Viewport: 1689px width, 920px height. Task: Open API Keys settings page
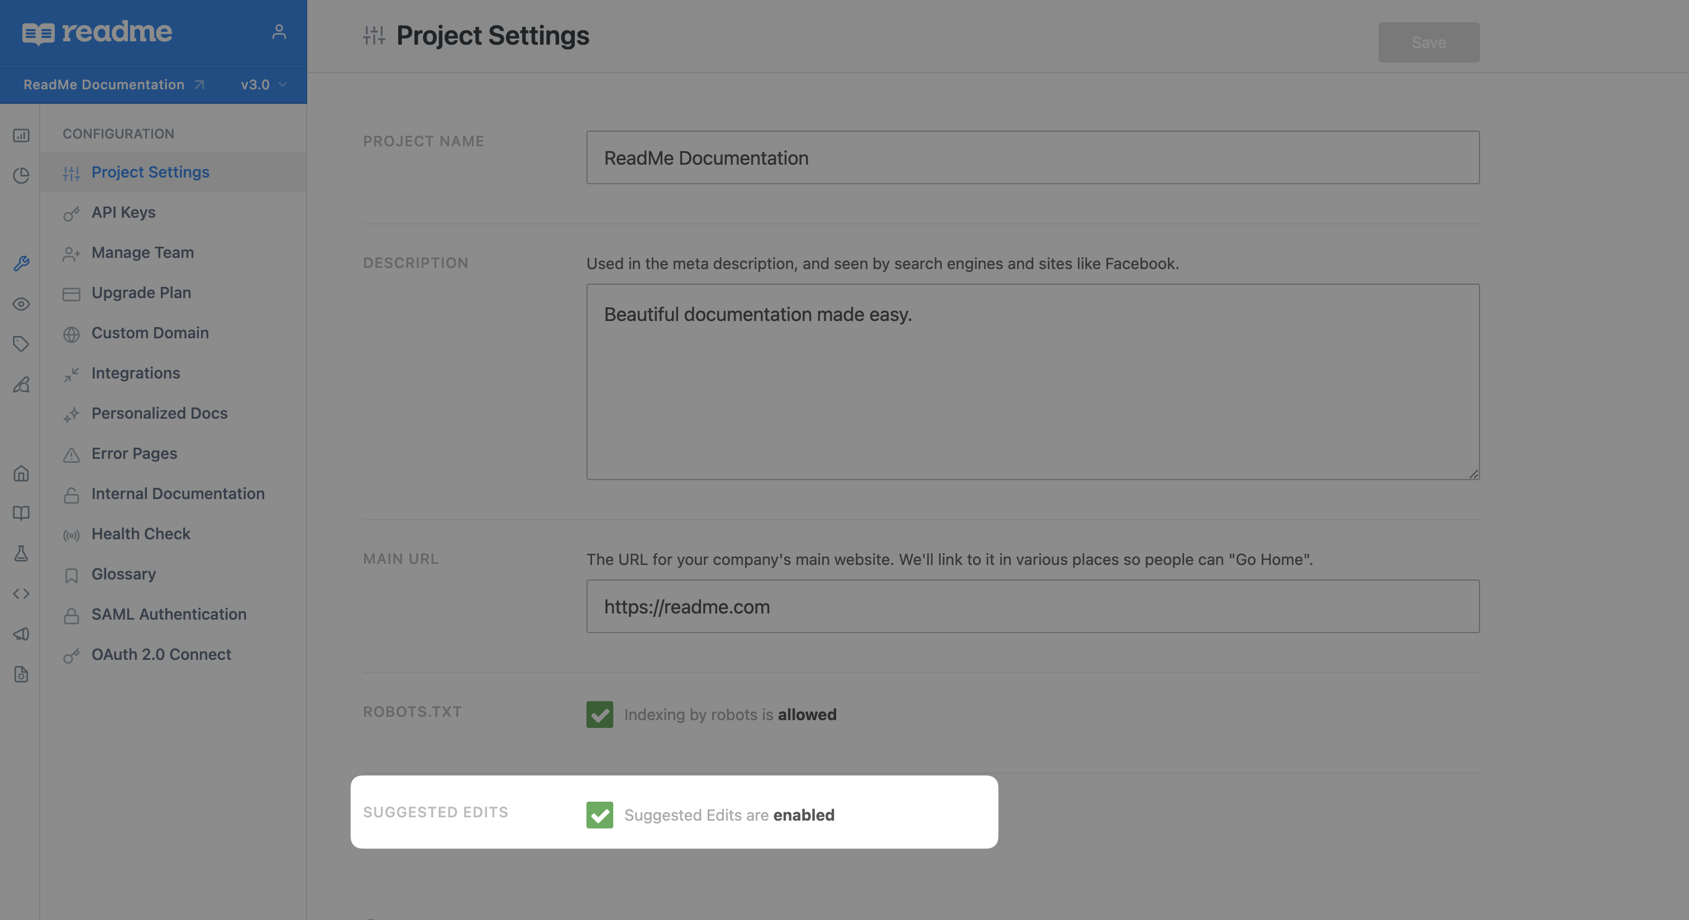[123, 212]
